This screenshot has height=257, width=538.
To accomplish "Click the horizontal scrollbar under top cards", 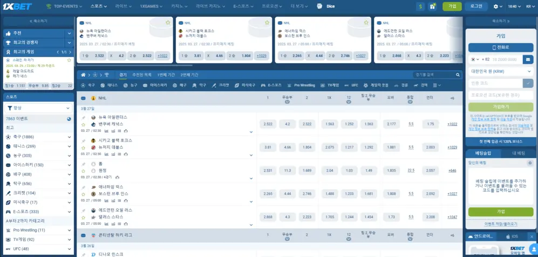I will 135,65.
